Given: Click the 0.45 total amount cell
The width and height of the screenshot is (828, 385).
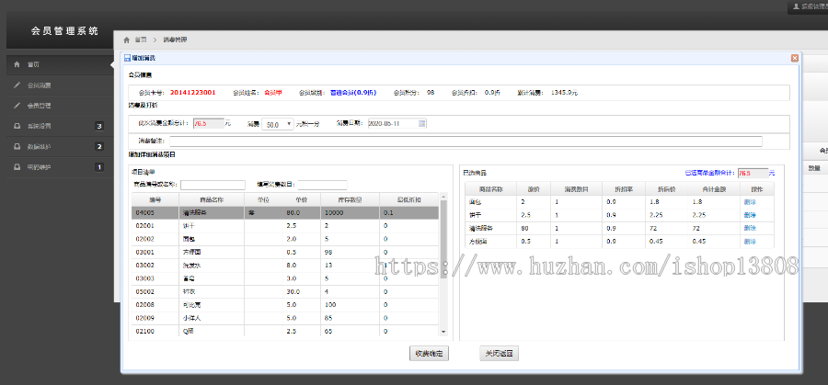Looking at the screenshot, I should [x=700, y=242].
